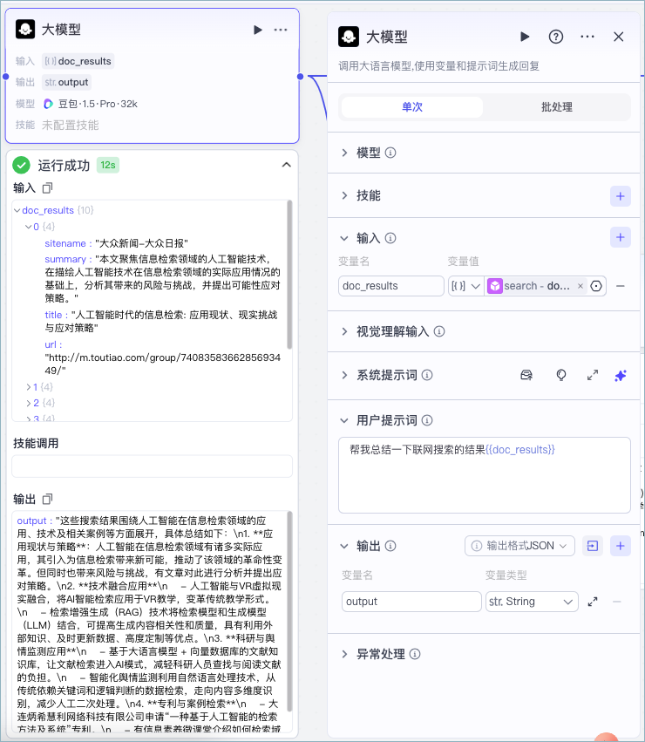The width and height of the screenshot is (645, 742).
Task: Edit the output variable name field
Action: click(411, 602)
